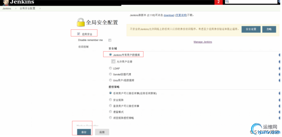282x137 pixels.
Task: Click the search magnifier icon
Action: tap(227, 1)
